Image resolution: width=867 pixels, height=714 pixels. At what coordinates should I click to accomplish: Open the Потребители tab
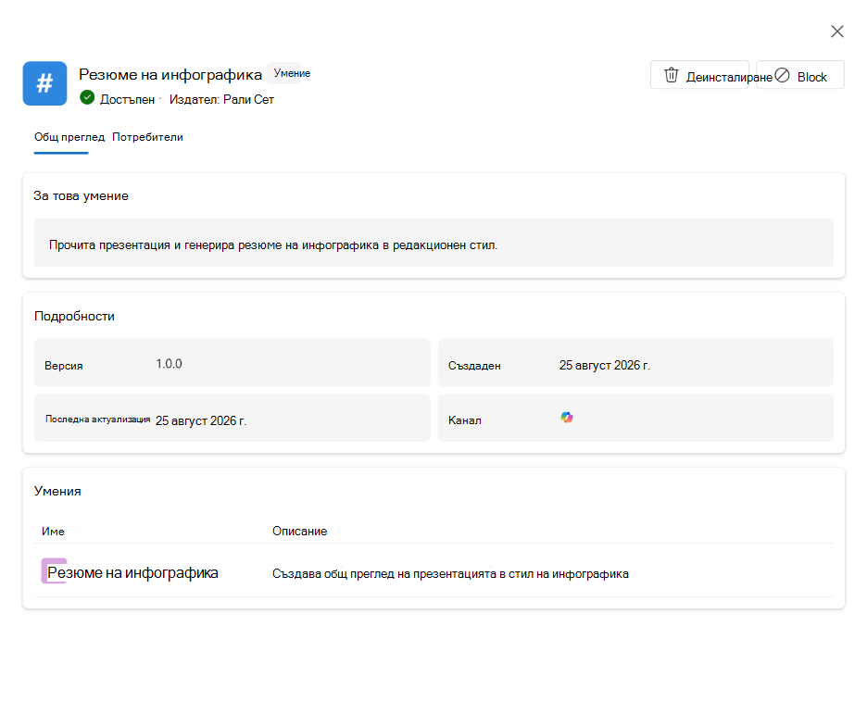[x=147, y=137]
